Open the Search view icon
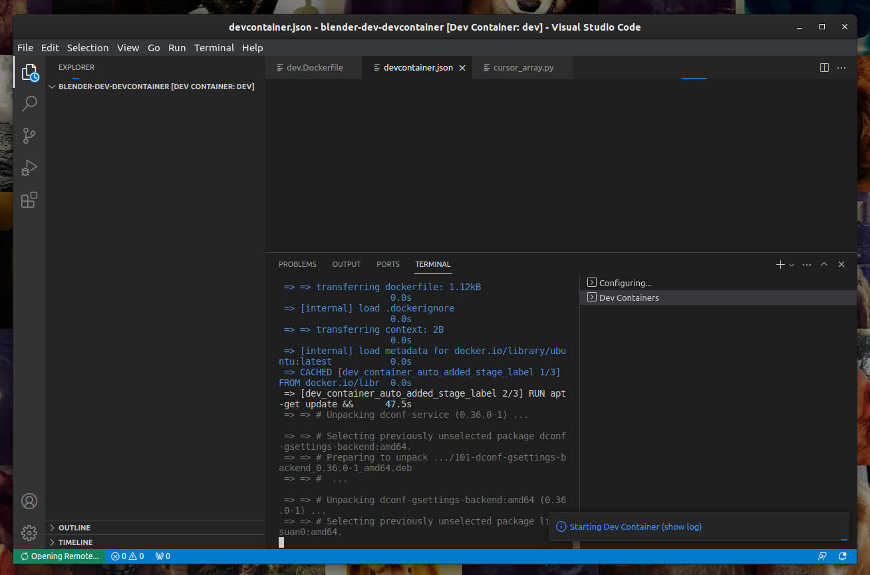 click(29, 104)
